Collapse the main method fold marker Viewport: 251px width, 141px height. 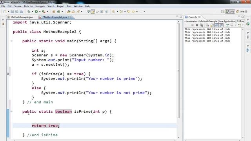[x=11, y=41]
